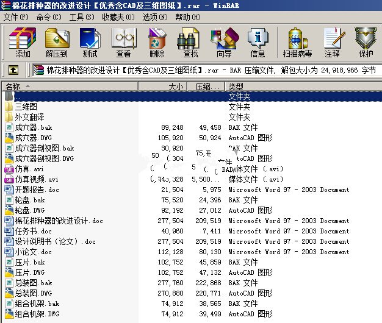The image size is (382, 323).
Task: Select file 组合机架.bak
Action: click(37, 303)
